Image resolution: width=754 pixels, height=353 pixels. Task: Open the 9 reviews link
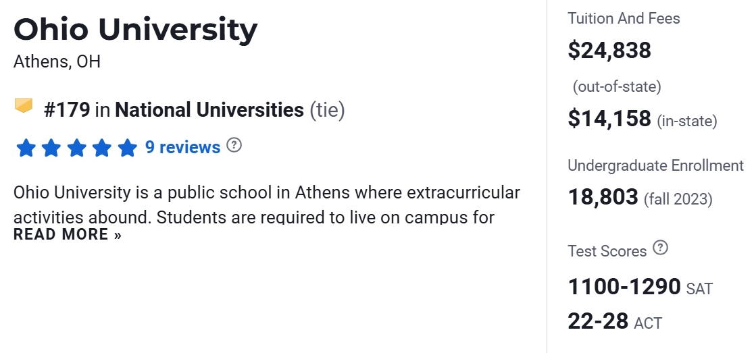click(x=182, y=147)
